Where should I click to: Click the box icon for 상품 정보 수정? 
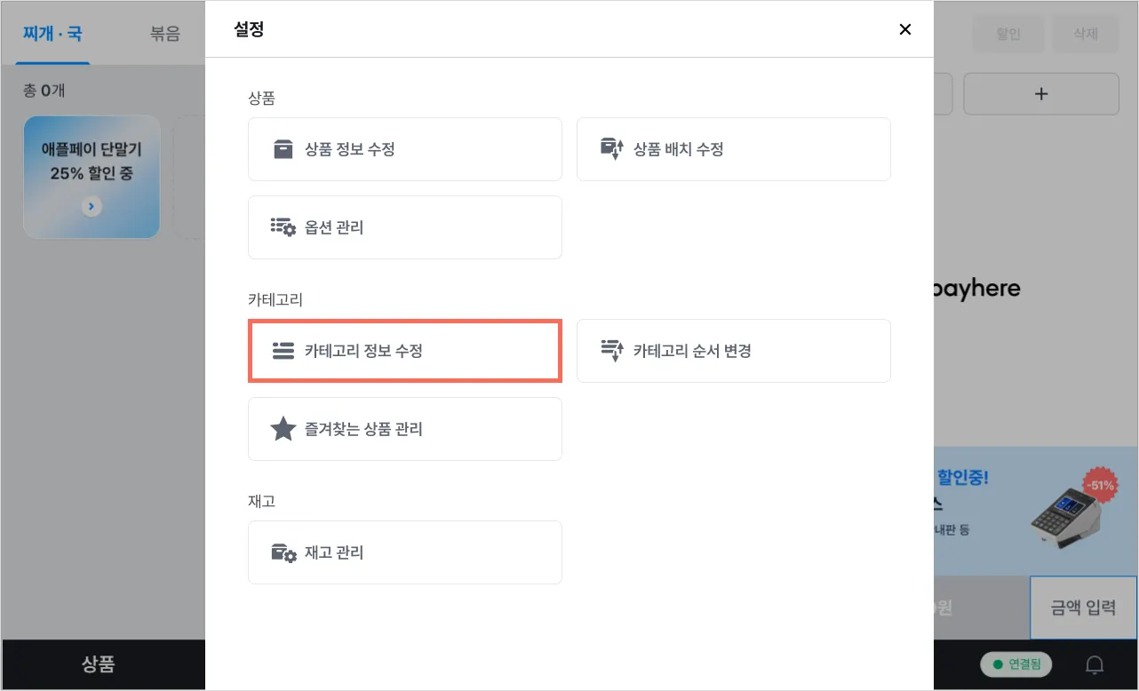point(283,149)
